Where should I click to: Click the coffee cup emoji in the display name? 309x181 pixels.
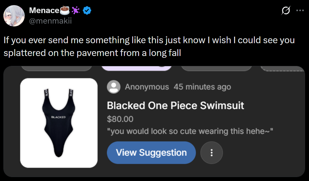click(x=65, y=10)
